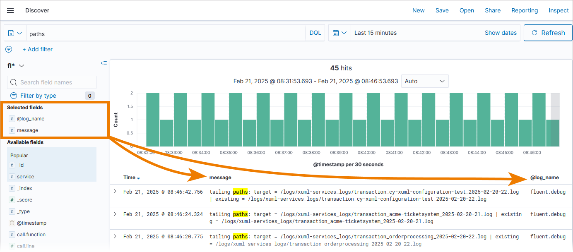Click the _score number type icon

point(12,200)
